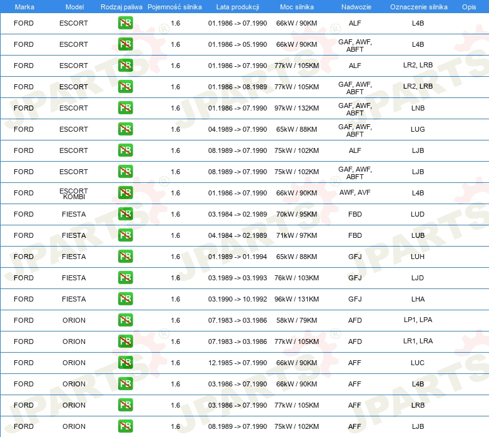Click fuel icon in Orion LP1, LPA row
This screenshot has height=437, width=489.
[125, 320]
